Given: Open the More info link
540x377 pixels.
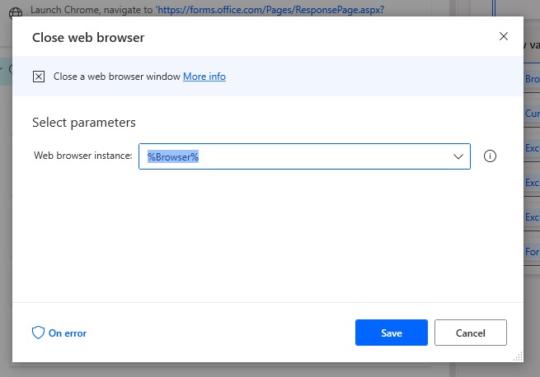Looking at the screenshot, I should (204, 77).
